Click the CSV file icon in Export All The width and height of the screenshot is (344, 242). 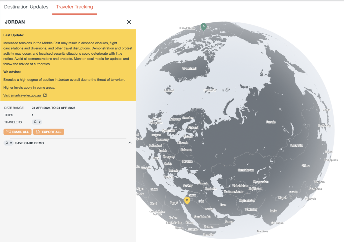(x=38, y=132)
